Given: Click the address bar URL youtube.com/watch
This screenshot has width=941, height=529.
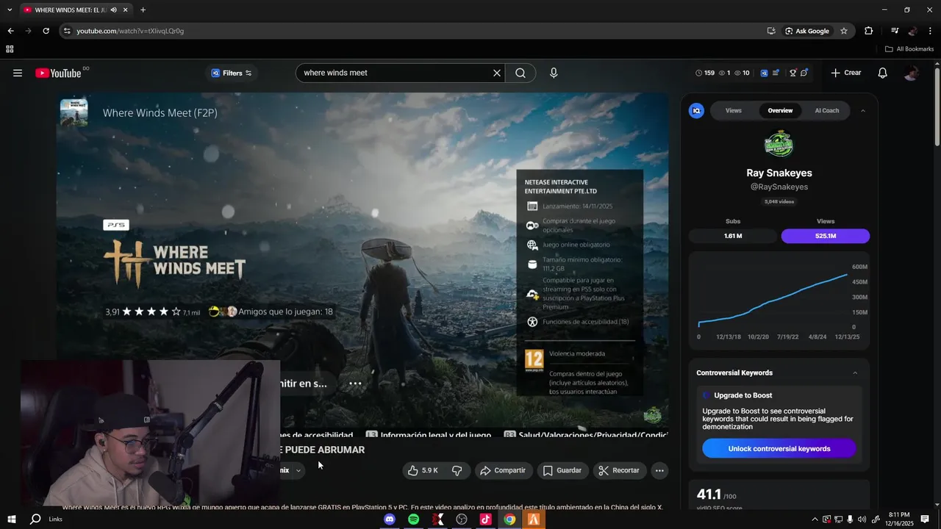Looking at the screenshot, I should [130, 31].
